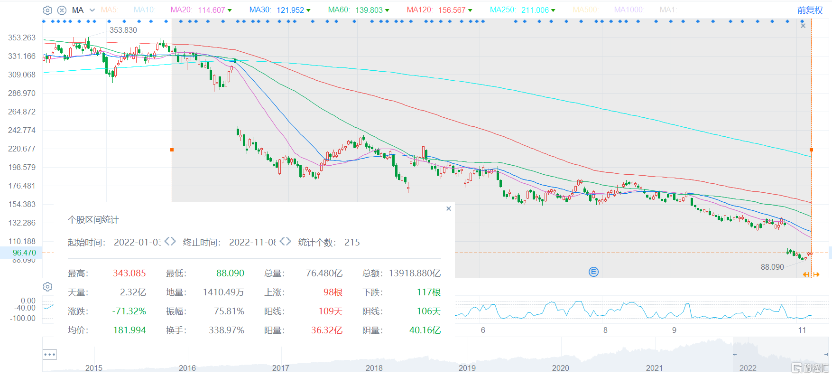Expand the MA indicator type dropdown

[92, 10]
